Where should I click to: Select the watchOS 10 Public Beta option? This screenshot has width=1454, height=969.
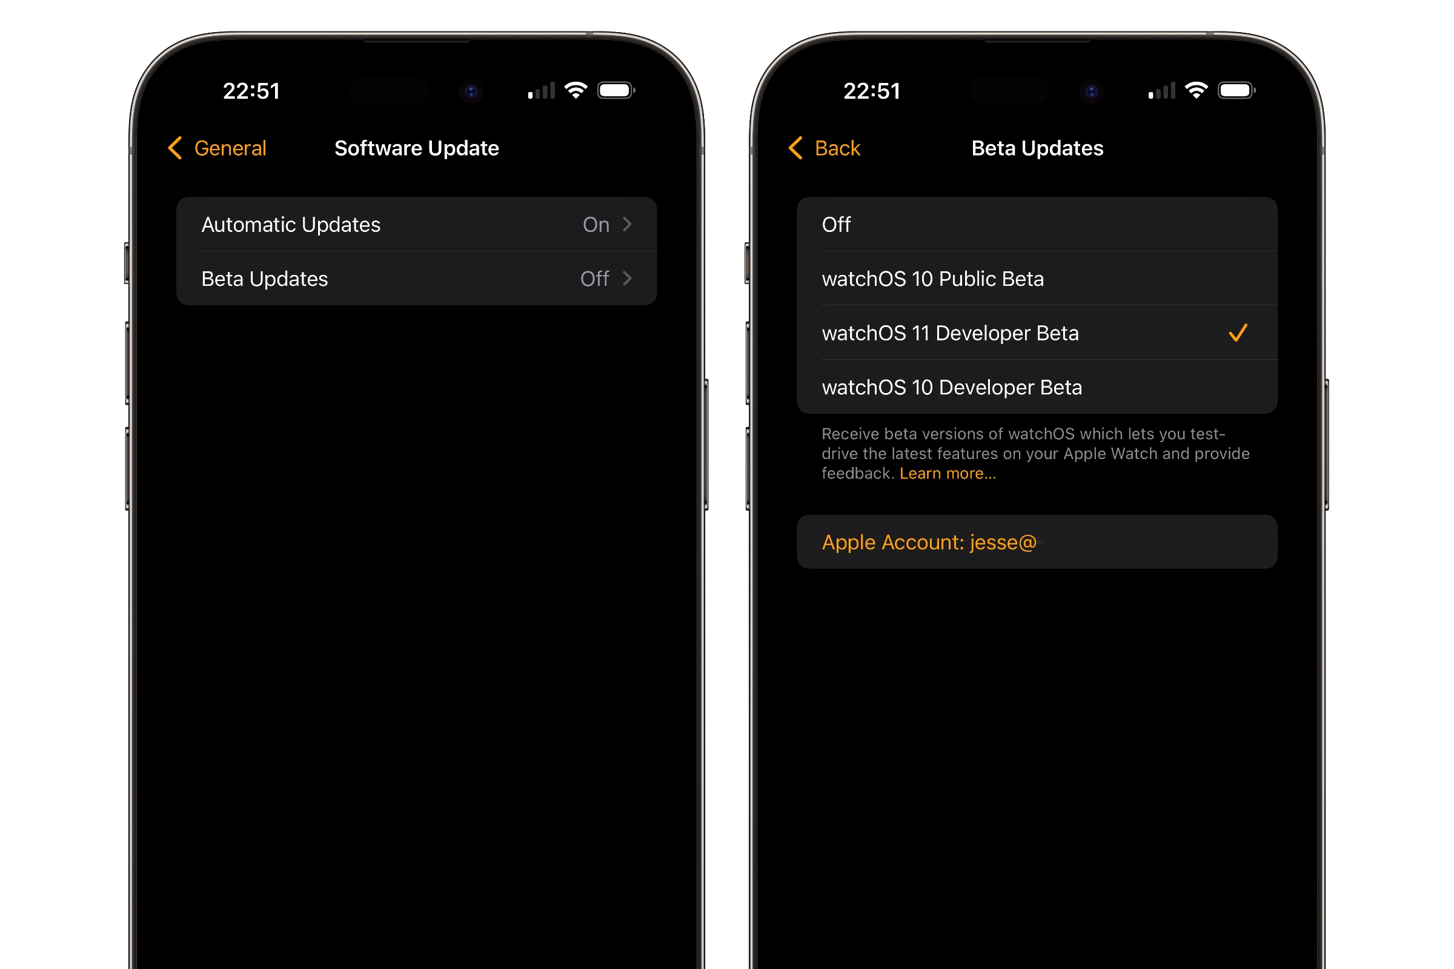1033,279
